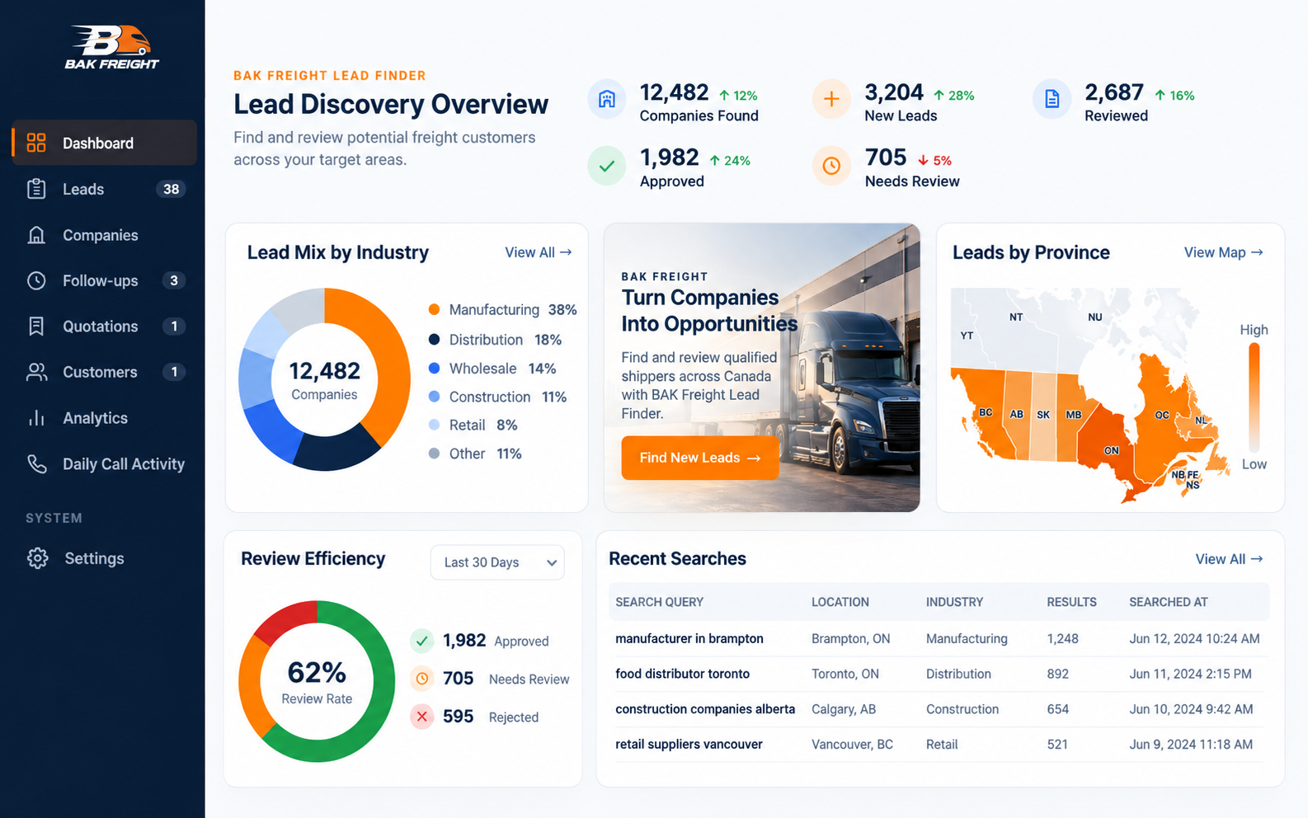Click the Leads clipboard icon

pyautogui.click(x=36, y=189)
